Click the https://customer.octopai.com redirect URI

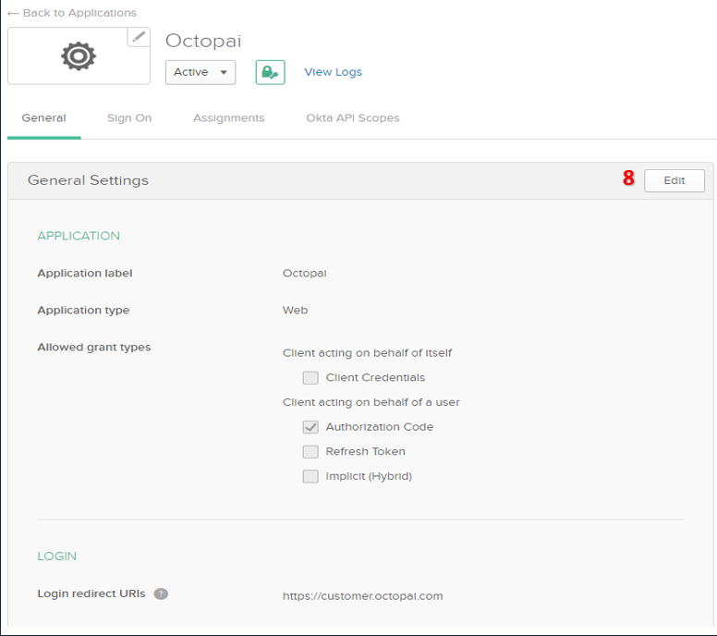tap(362, 595)
